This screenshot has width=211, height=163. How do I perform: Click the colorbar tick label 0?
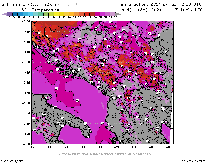(33, 17)
